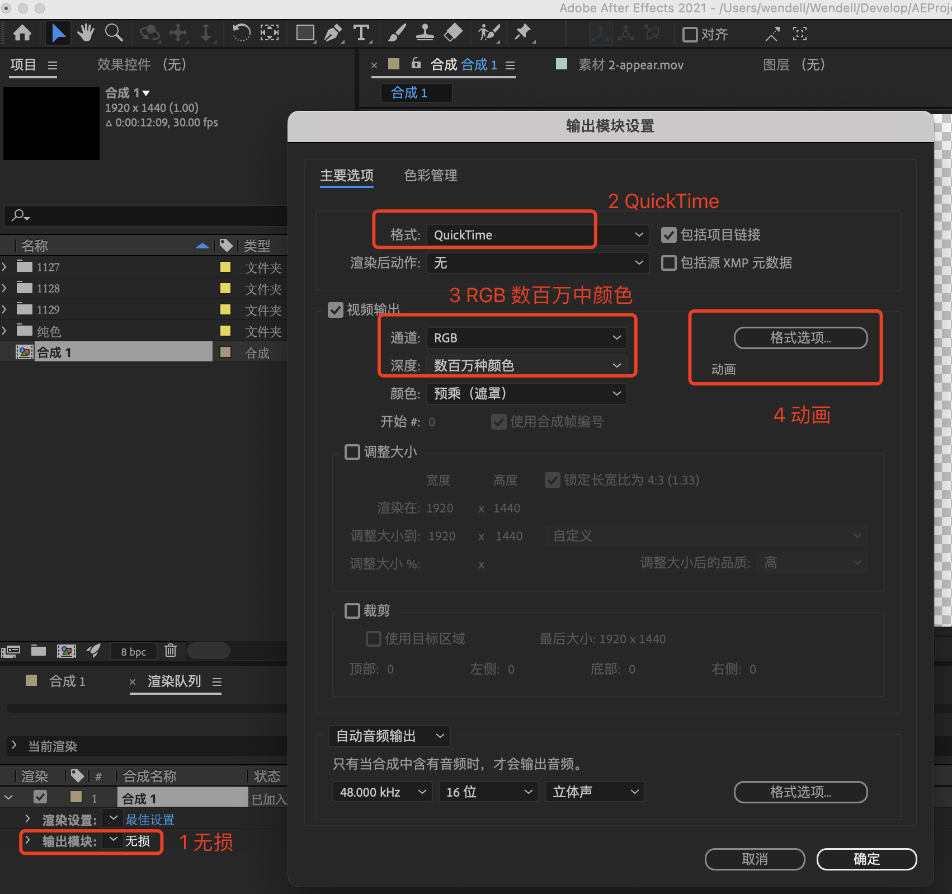952x894 pixels.
Task: Open the 通道 RGB channel dropdown
Action: [526, 338]
